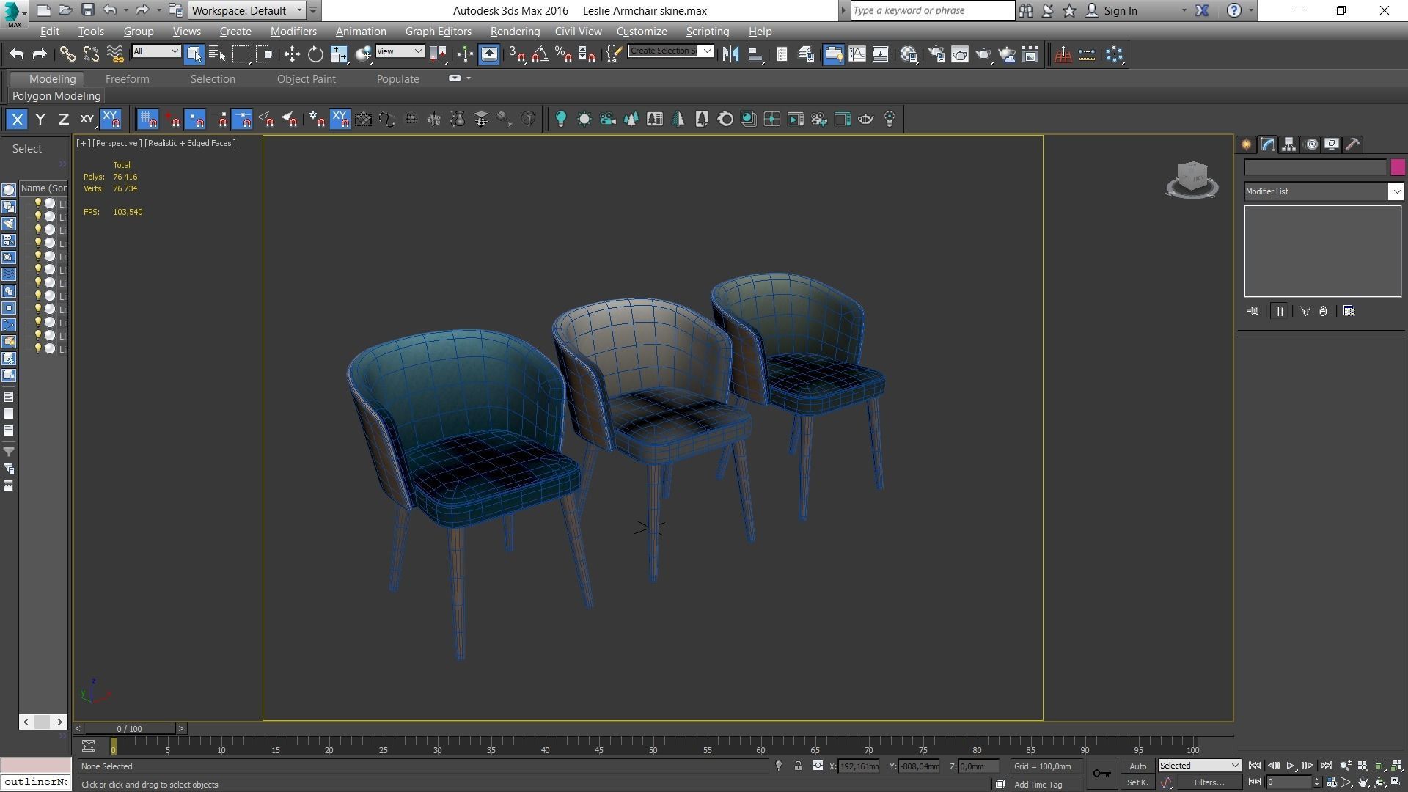Activate the Select and Move tool
Image resolution: width=1408 pixels, height=792 pixels.
click(x=292, y=54)
